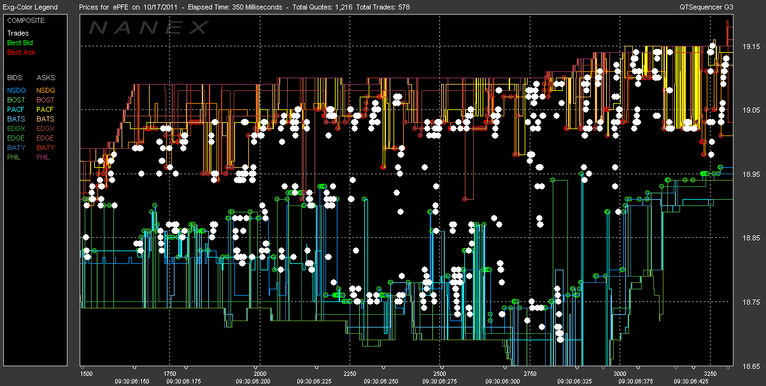Choose EDGX in the ASKS legend column
Image resolution: width=766 pixels, height=386 pixels.
tap(46, 128)
